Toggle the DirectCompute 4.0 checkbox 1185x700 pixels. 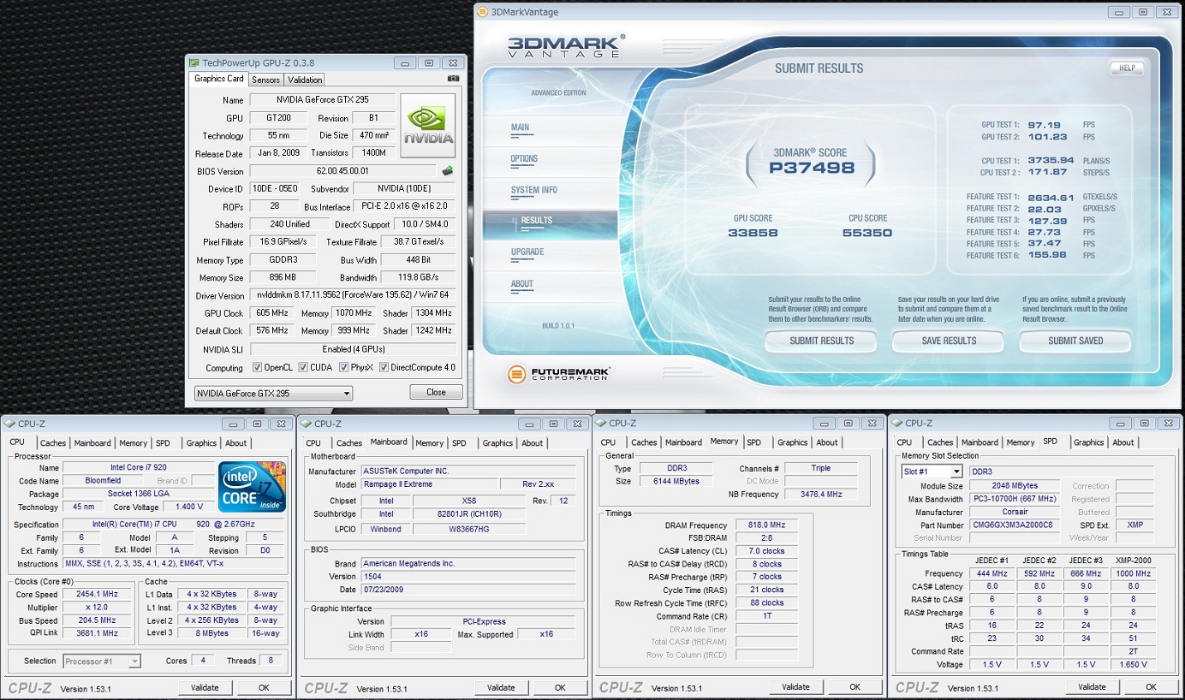(x=384, y=368)
